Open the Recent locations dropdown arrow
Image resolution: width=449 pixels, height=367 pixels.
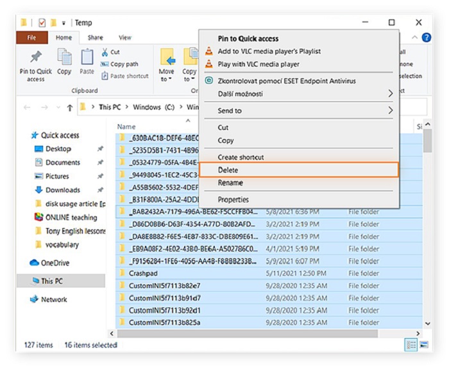coord(58,108)
